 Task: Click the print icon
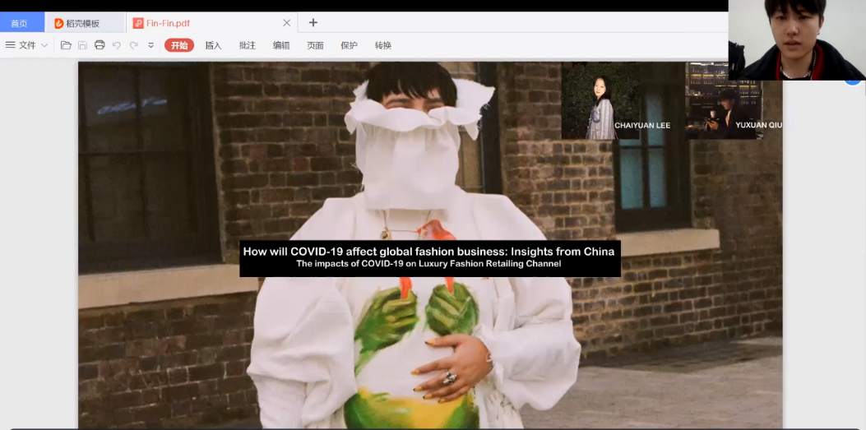100,45
